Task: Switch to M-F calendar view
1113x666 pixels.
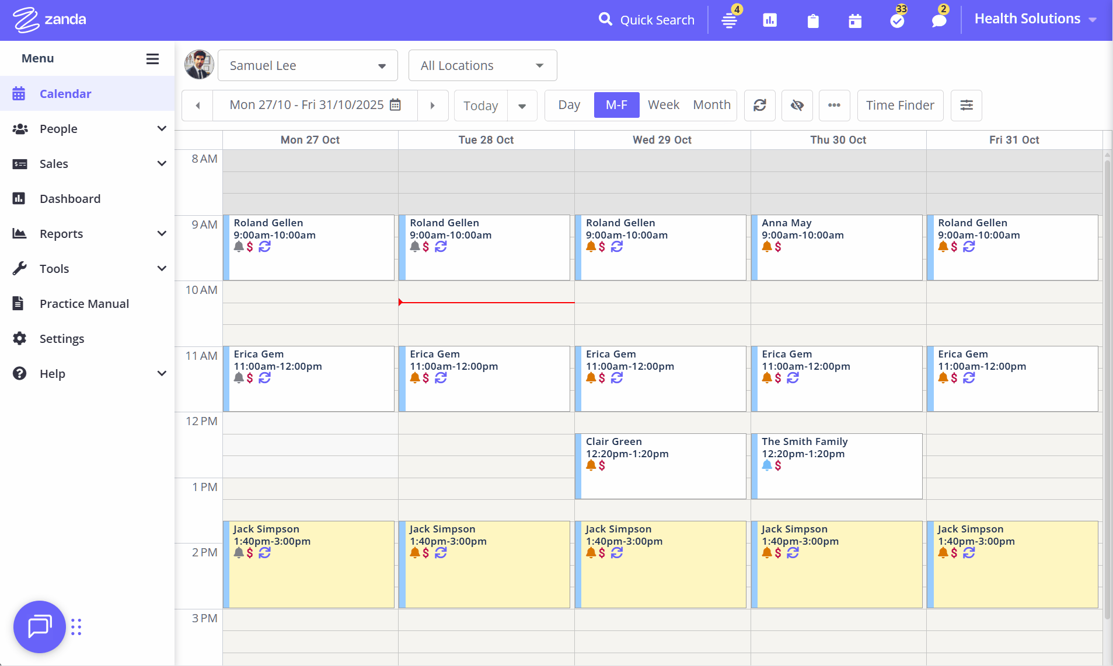Action: [x=616, y=106]
